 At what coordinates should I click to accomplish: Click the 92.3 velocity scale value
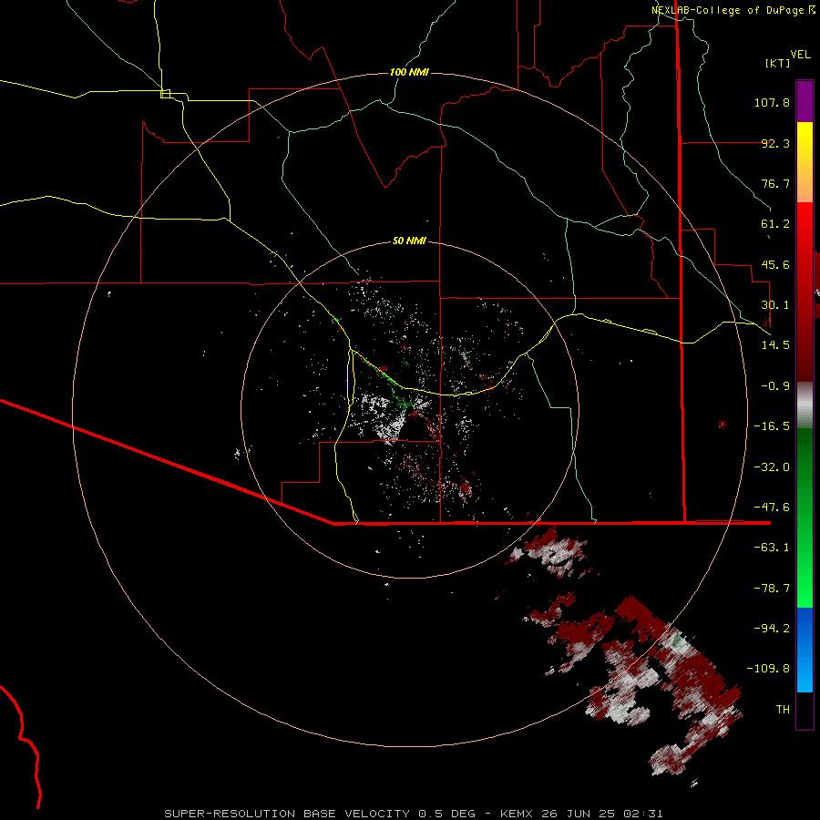click(775, 143)
